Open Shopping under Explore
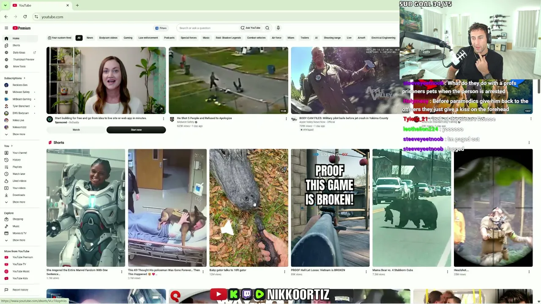The image size is (541, 304). [17, 219]
